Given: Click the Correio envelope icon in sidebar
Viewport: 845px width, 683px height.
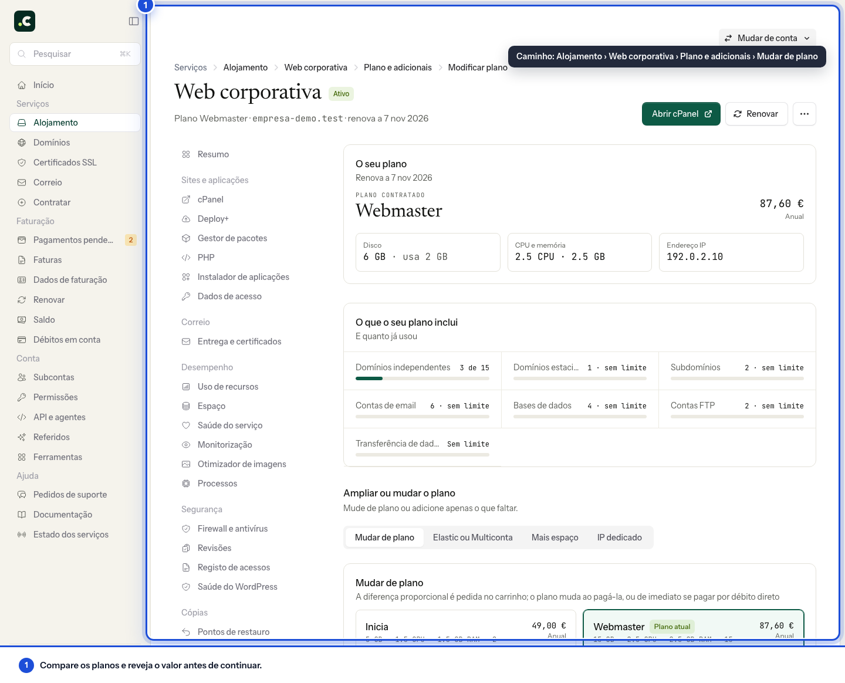Looking at the screenshot, I should (x=22, y=182).
